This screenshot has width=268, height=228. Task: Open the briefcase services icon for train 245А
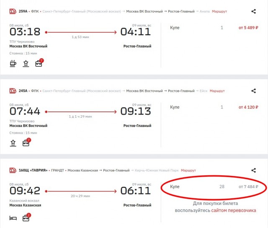[26, 143]
